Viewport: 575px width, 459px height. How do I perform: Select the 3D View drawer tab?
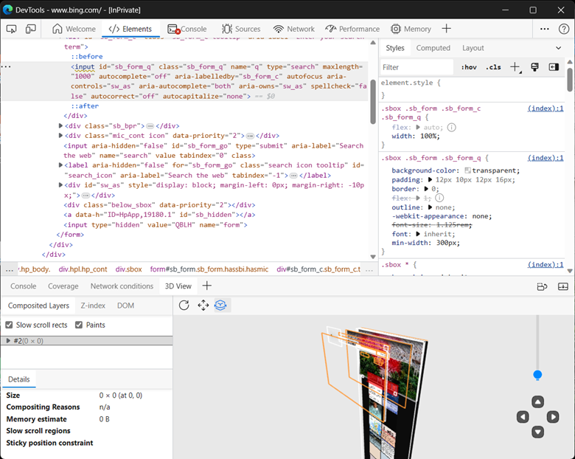[x=178, y=286]
